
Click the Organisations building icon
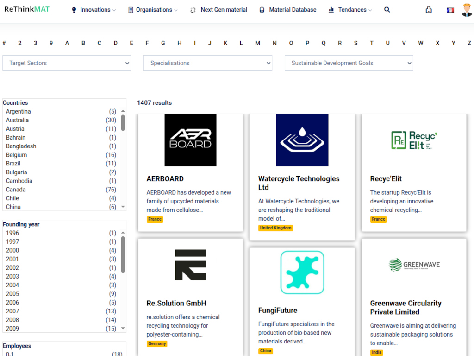131,10
